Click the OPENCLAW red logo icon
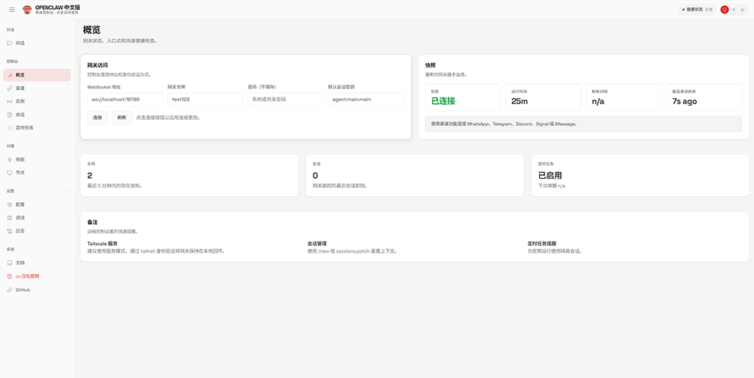 pyautogui.click(x=28, y=10)
